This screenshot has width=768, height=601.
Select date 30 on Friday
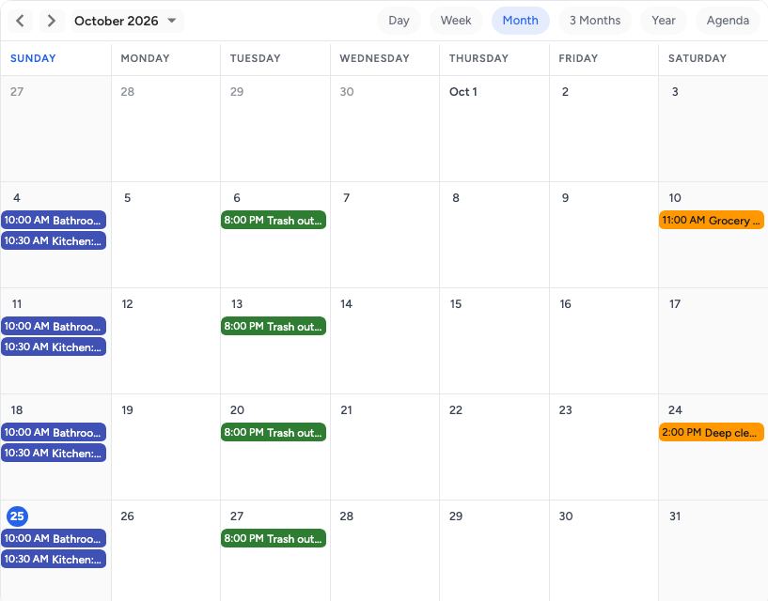click(566, 516)
